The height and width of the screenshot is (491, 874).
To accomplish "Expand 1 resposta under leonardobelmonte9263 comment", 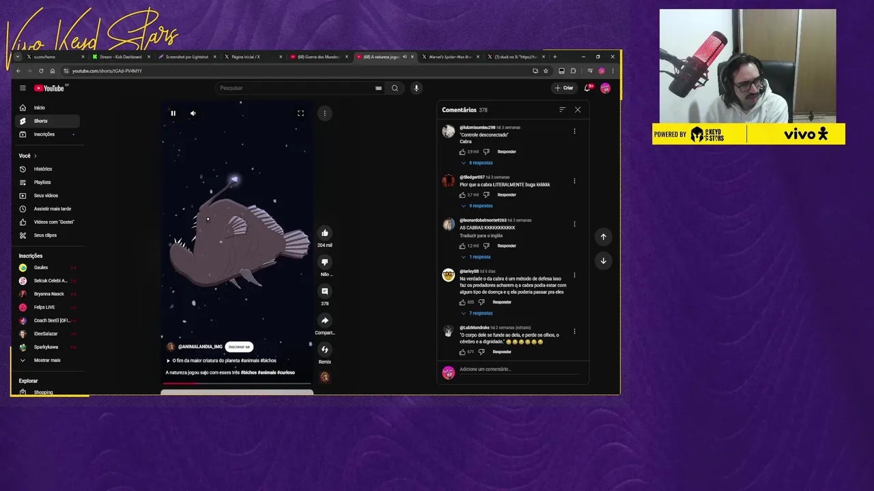I will pyautogui.click(x=476, y=257).
